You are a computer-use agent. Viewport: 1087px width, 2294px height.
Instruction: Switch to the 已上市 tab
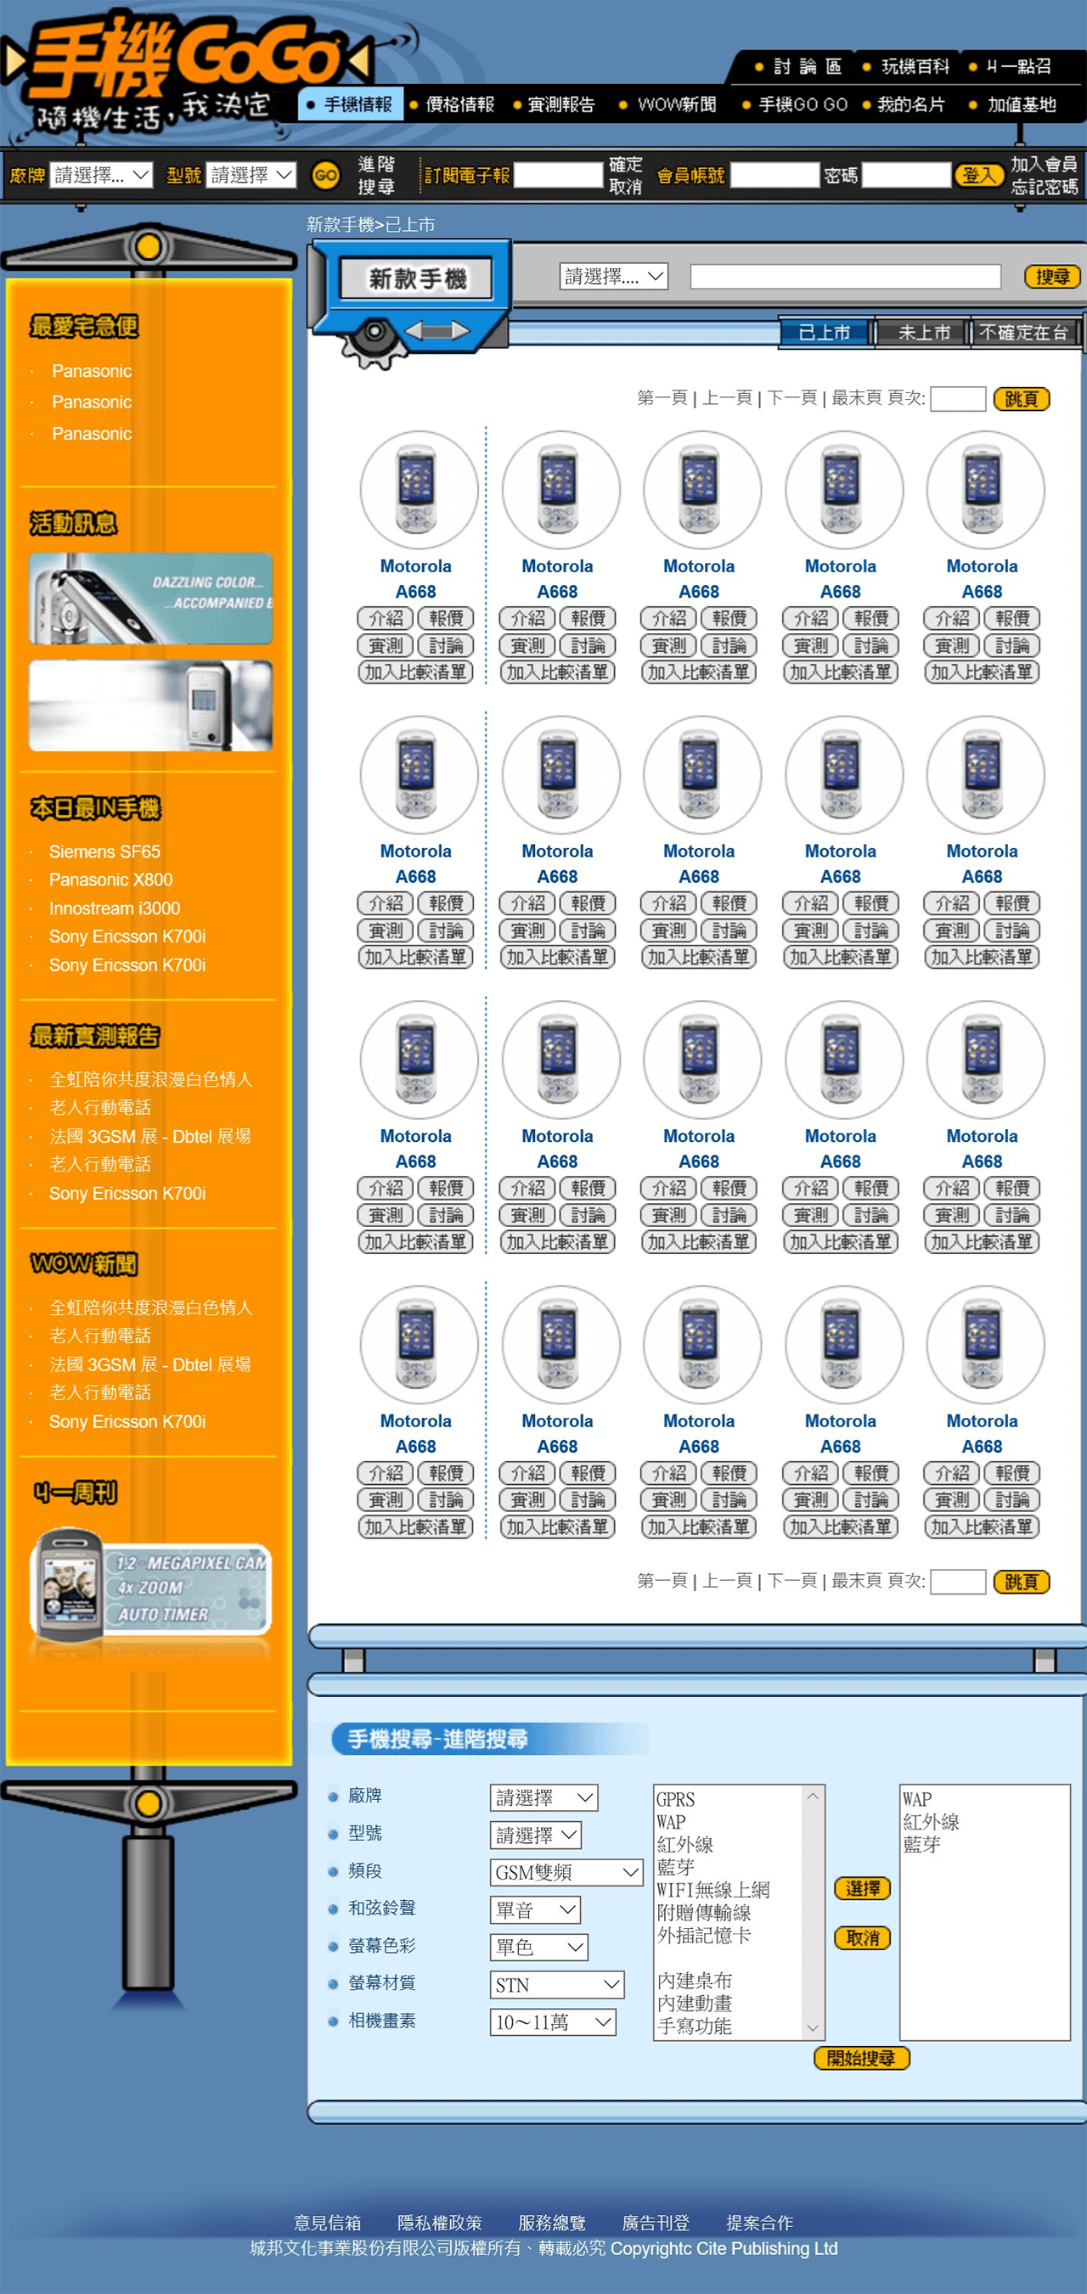tap(824, 333)
